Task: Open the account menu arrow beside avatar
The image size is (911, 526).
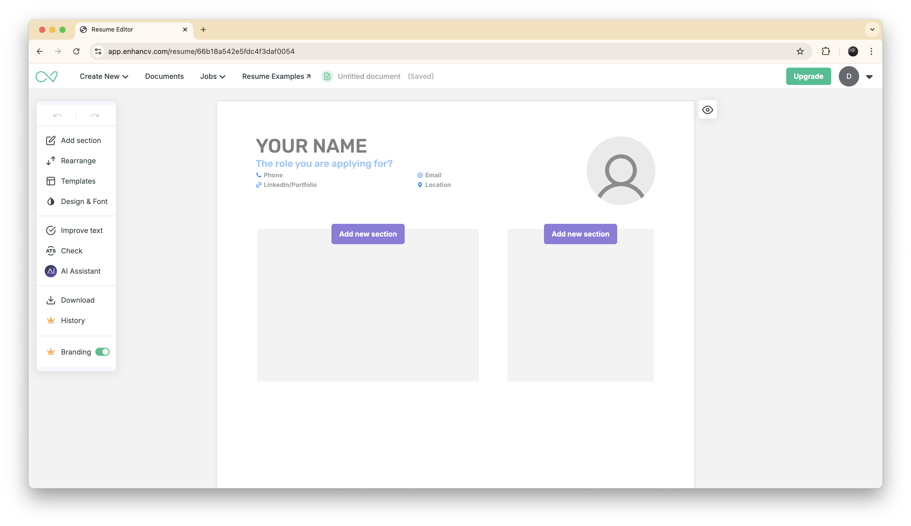Action: pos(869,77)
